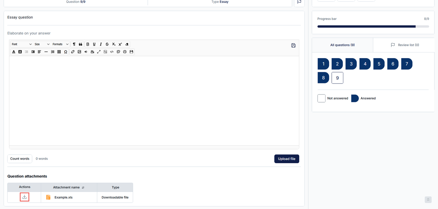
Task: Open the Font dropdown
Action: point(22,44)
